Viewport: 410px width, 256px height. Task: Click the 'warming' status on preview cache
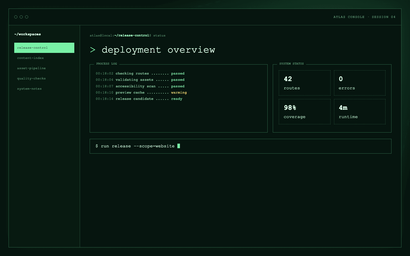[x=179, y=92]
